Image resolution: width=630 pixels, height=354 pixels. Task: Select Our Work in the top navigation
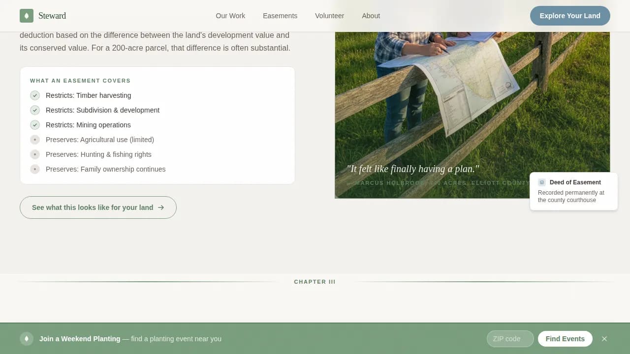point(230,16)
